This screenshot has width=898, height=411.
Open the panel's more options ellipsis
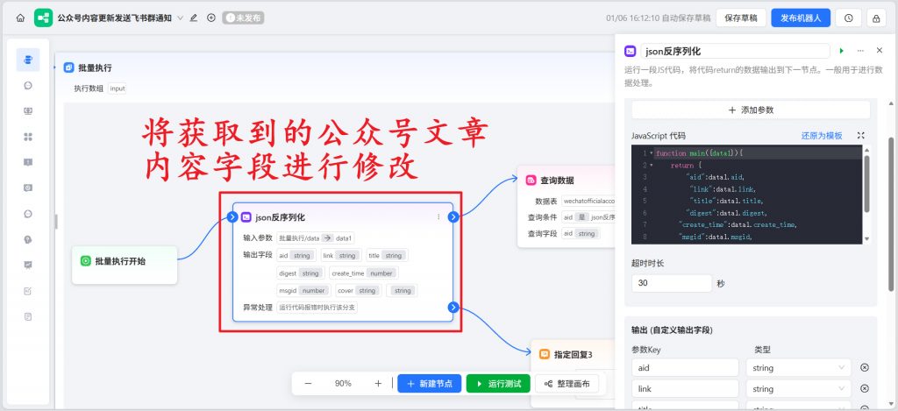click(x=860, y=51)
